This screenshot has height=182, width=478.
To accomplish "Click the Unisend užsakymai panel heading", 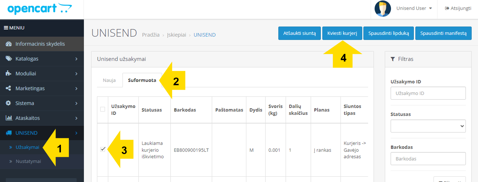I will [122, 59].
